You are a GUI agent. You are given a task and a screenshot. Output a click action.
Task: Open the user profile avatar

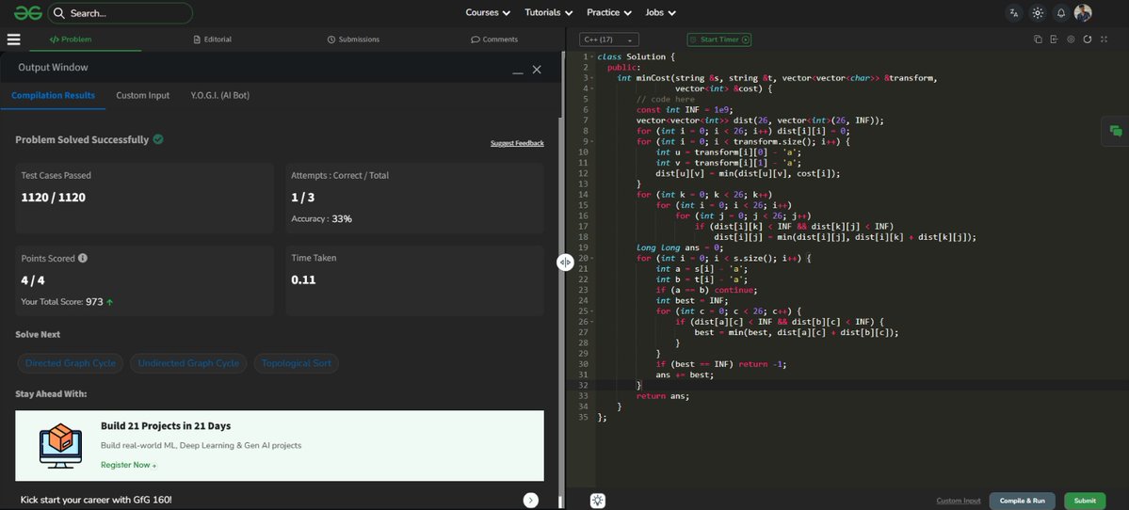coord(1083,13)
